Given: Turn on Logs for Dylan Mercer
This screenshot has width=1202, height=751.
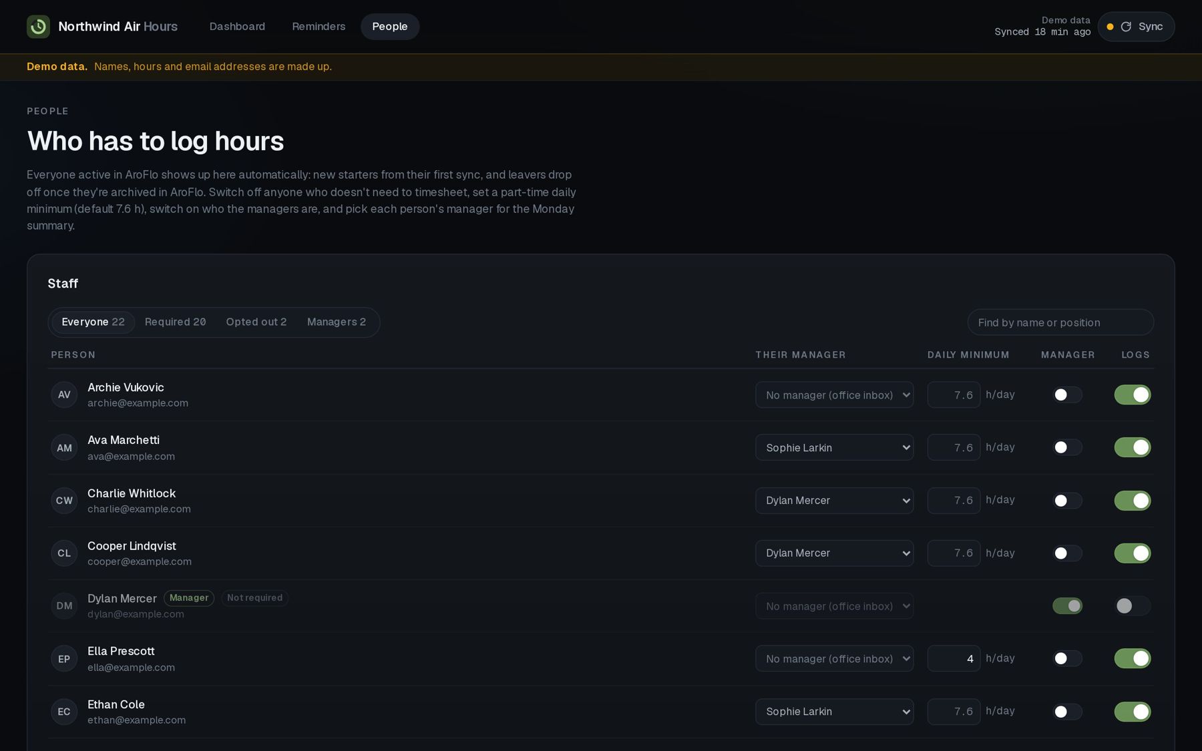Looking at the screenshot, I should tap(1133, 606).
